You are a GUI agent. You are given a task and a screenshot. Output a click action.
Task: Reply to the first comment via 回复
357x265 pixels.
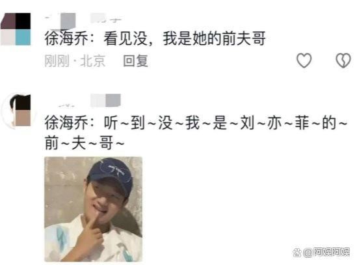tap(135, 61)
